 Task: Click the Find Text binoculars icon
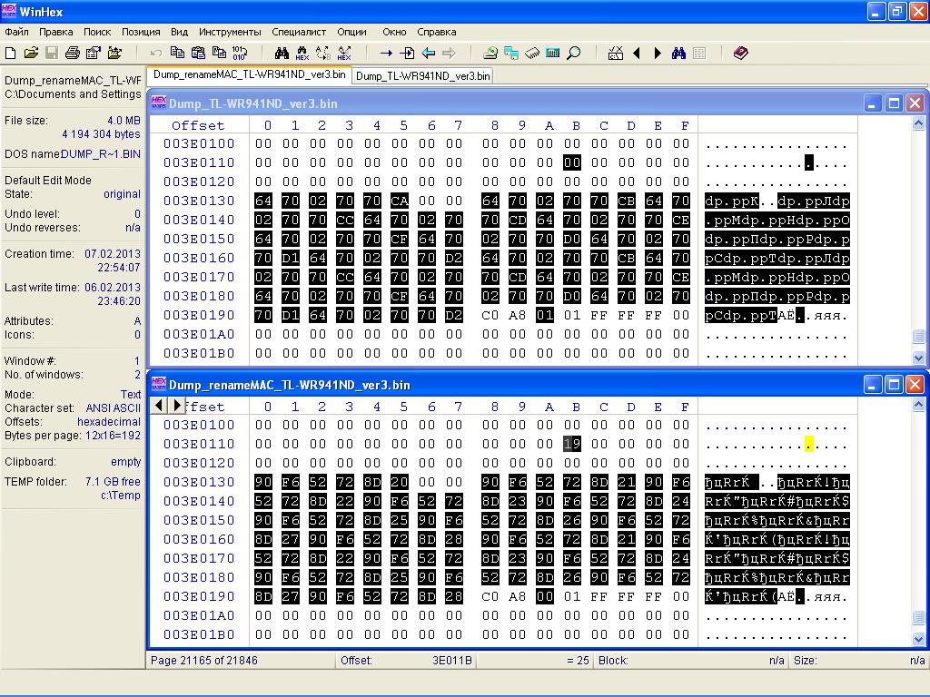click(x=282, y=54)
